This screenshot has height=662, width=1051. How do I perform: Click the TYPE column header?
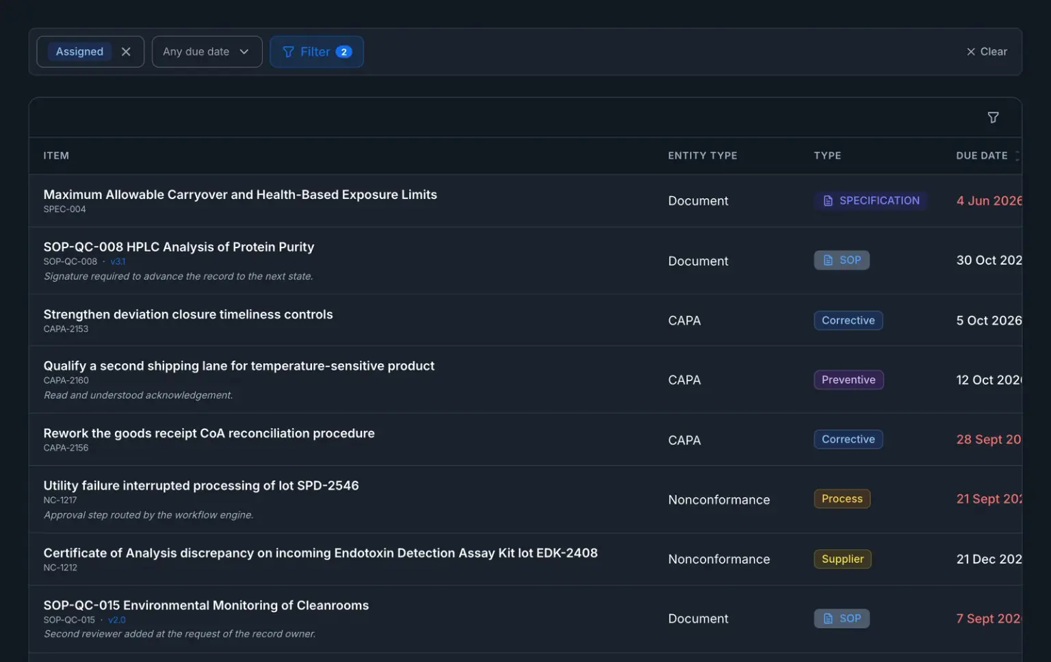coord(827,156)
